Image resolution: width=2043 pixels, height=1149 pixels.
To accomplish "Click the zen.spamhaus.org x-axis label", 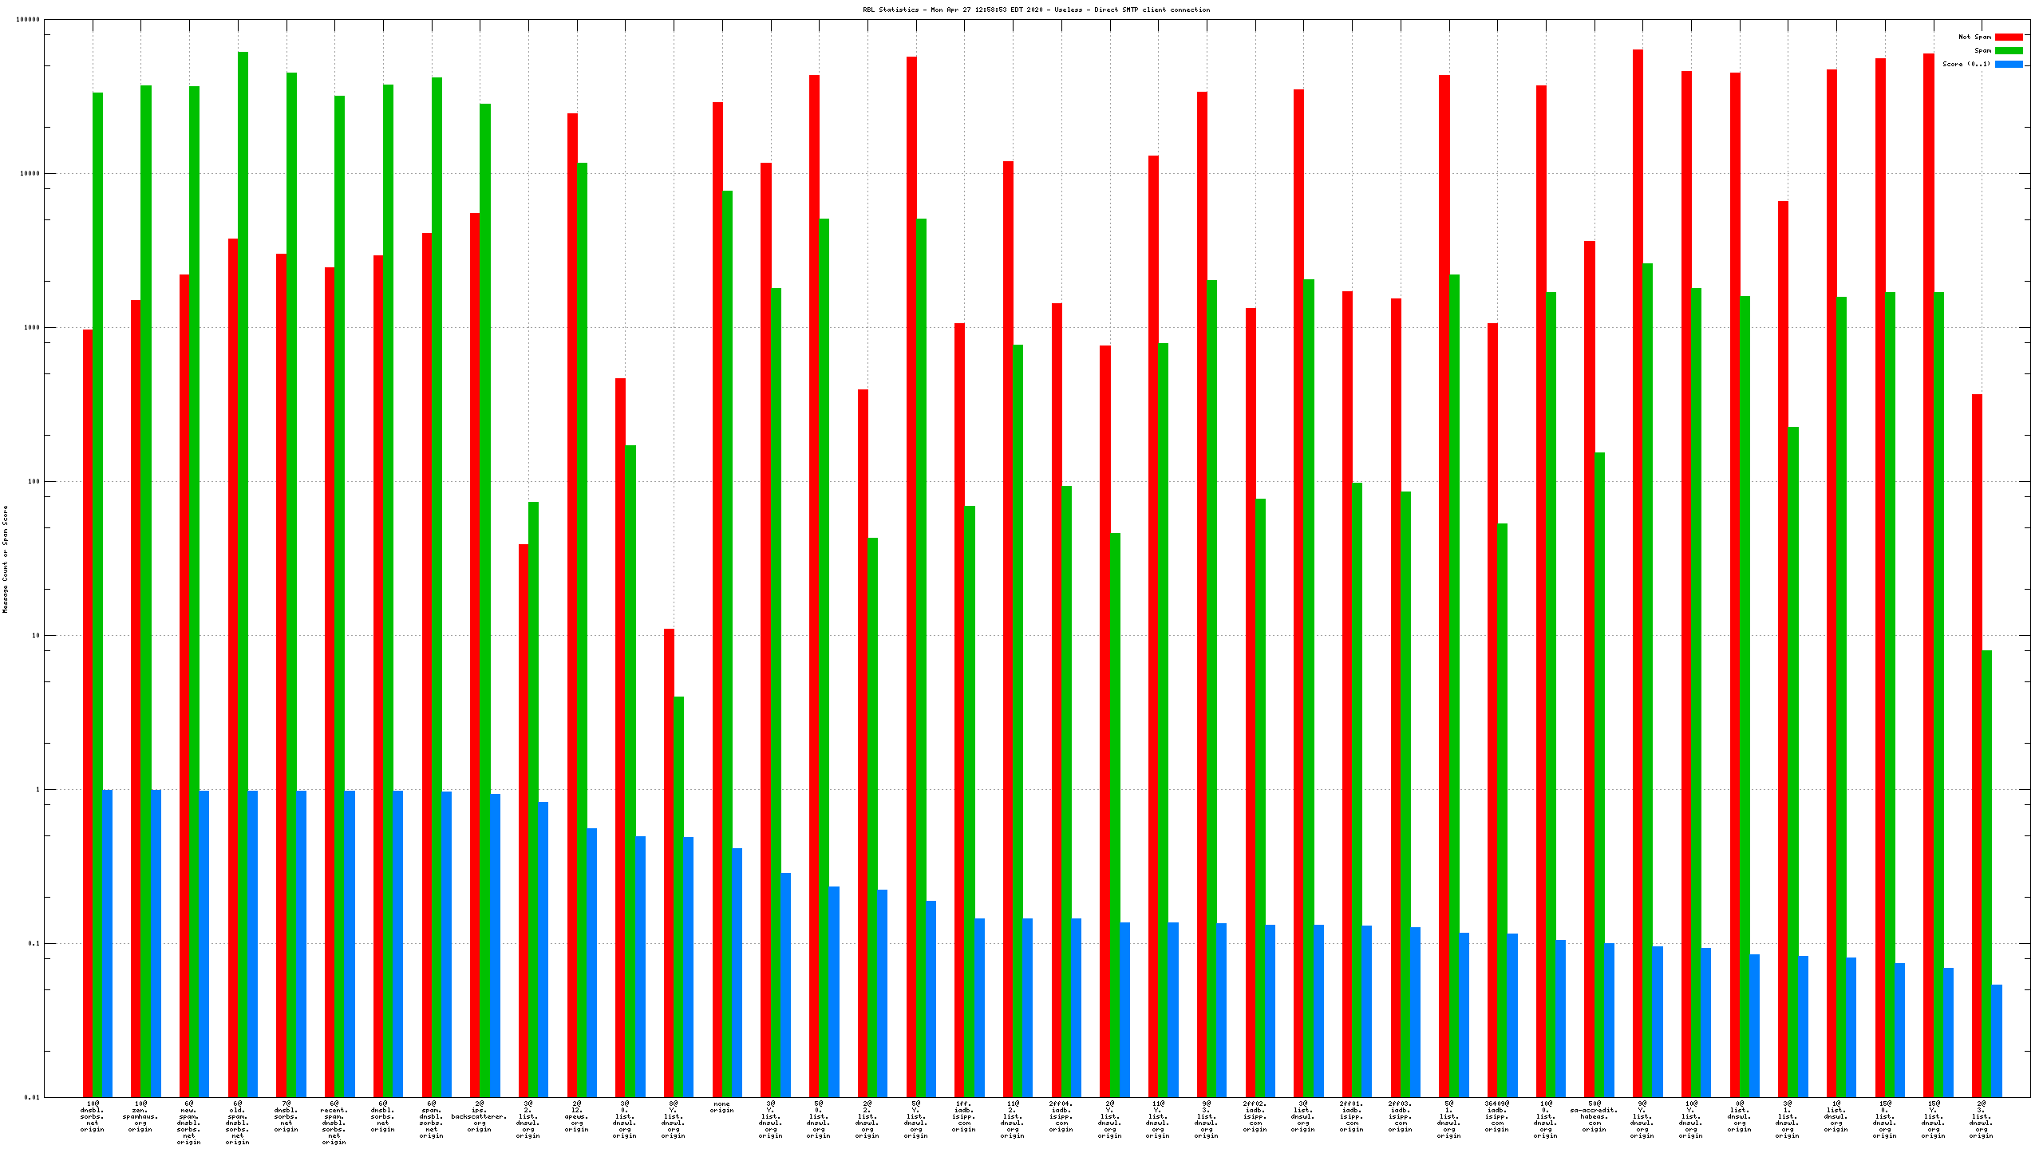I will tap(140, 1116).
